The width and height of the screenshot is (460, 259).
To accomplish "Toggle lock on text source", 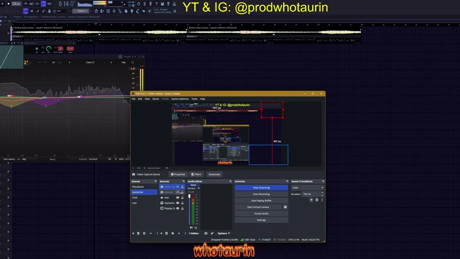I will (182, 198).
